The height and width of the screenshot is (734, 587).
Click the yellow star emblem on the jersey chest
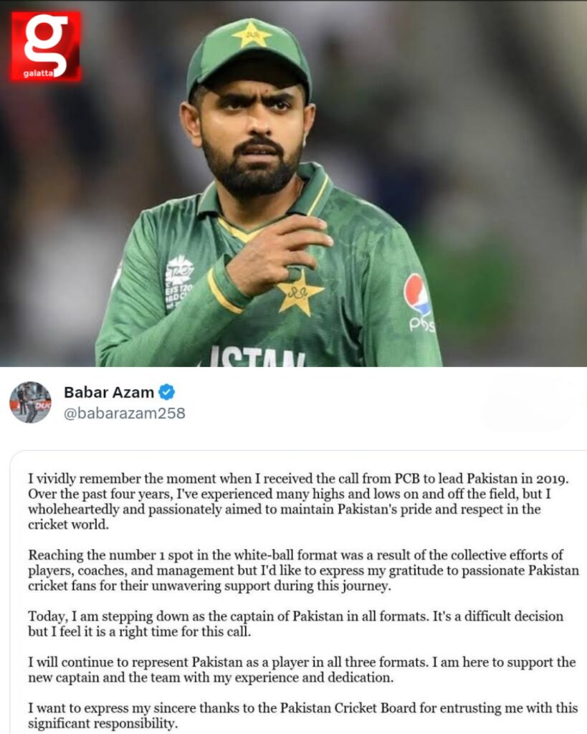tap(299, 292)
